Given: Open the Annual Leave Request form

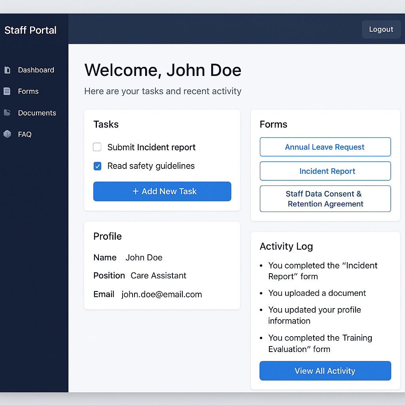Looking at the screenshot, I should [x=325, y=147].
